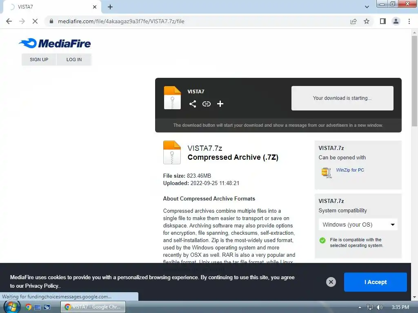Open Chrome three-dot menu
418x313 pixels.
pos(409,21)
